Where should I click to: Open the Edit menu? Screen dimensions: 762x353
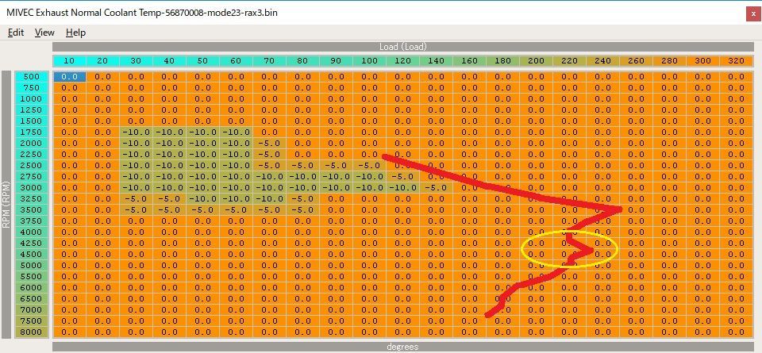16,33
